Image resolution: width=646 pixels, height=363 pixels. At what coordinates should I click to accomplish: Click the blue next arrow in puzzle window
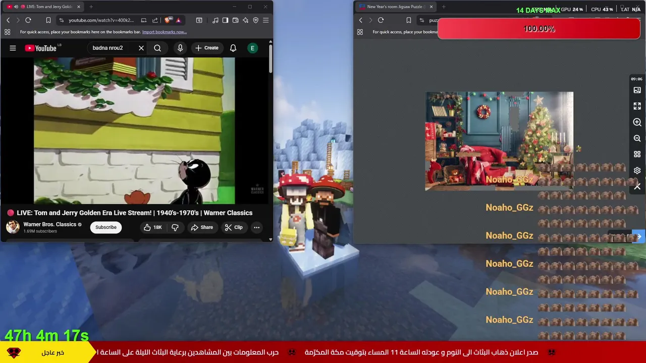click(639, 236)
